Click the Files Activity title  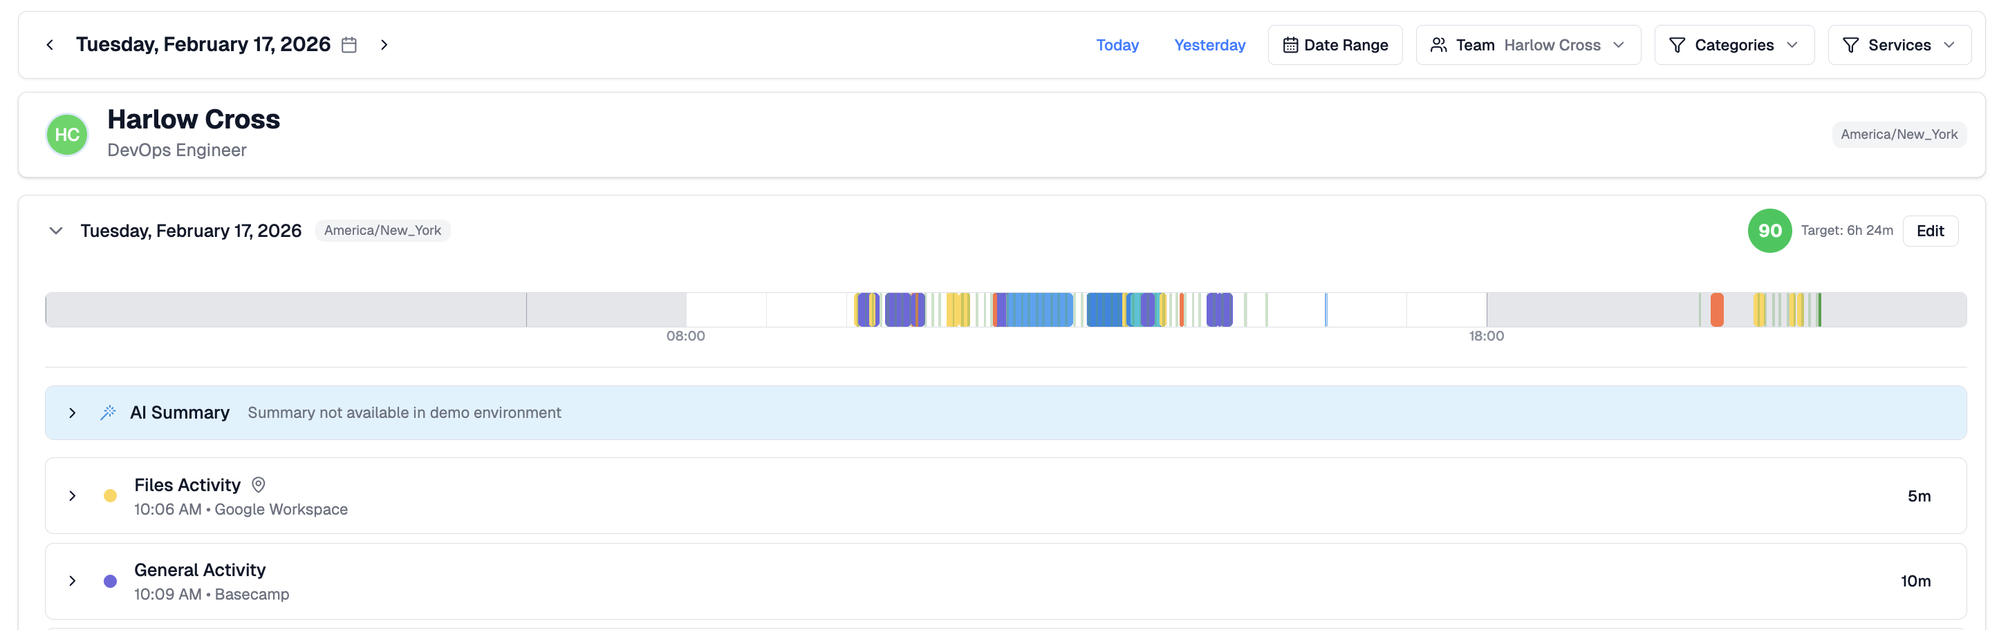tap(187, 485)
